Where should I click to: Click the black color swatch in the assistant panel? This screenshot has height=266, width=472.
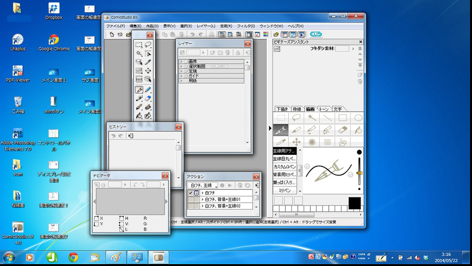(354, 203)
